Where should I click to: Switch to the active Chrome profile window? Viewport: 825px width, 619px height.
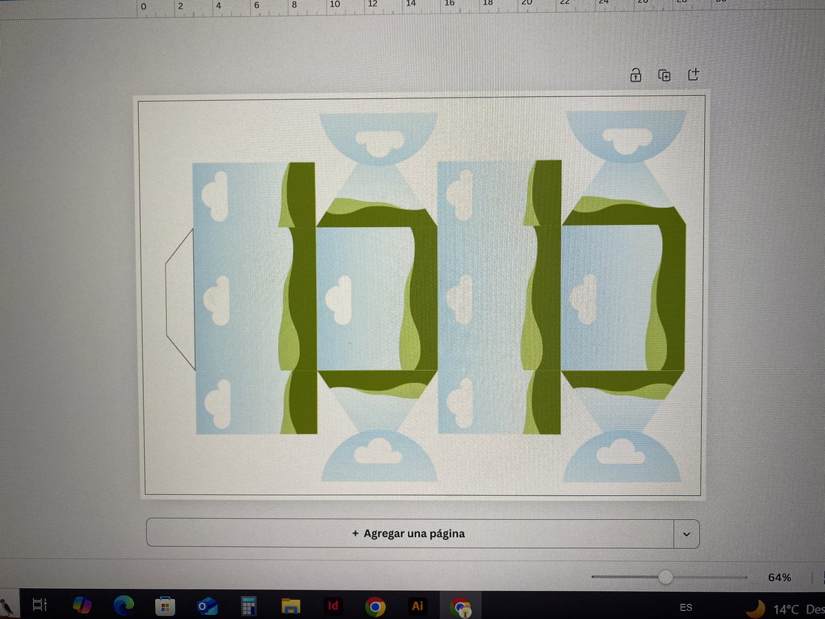[x=460, y=606]
